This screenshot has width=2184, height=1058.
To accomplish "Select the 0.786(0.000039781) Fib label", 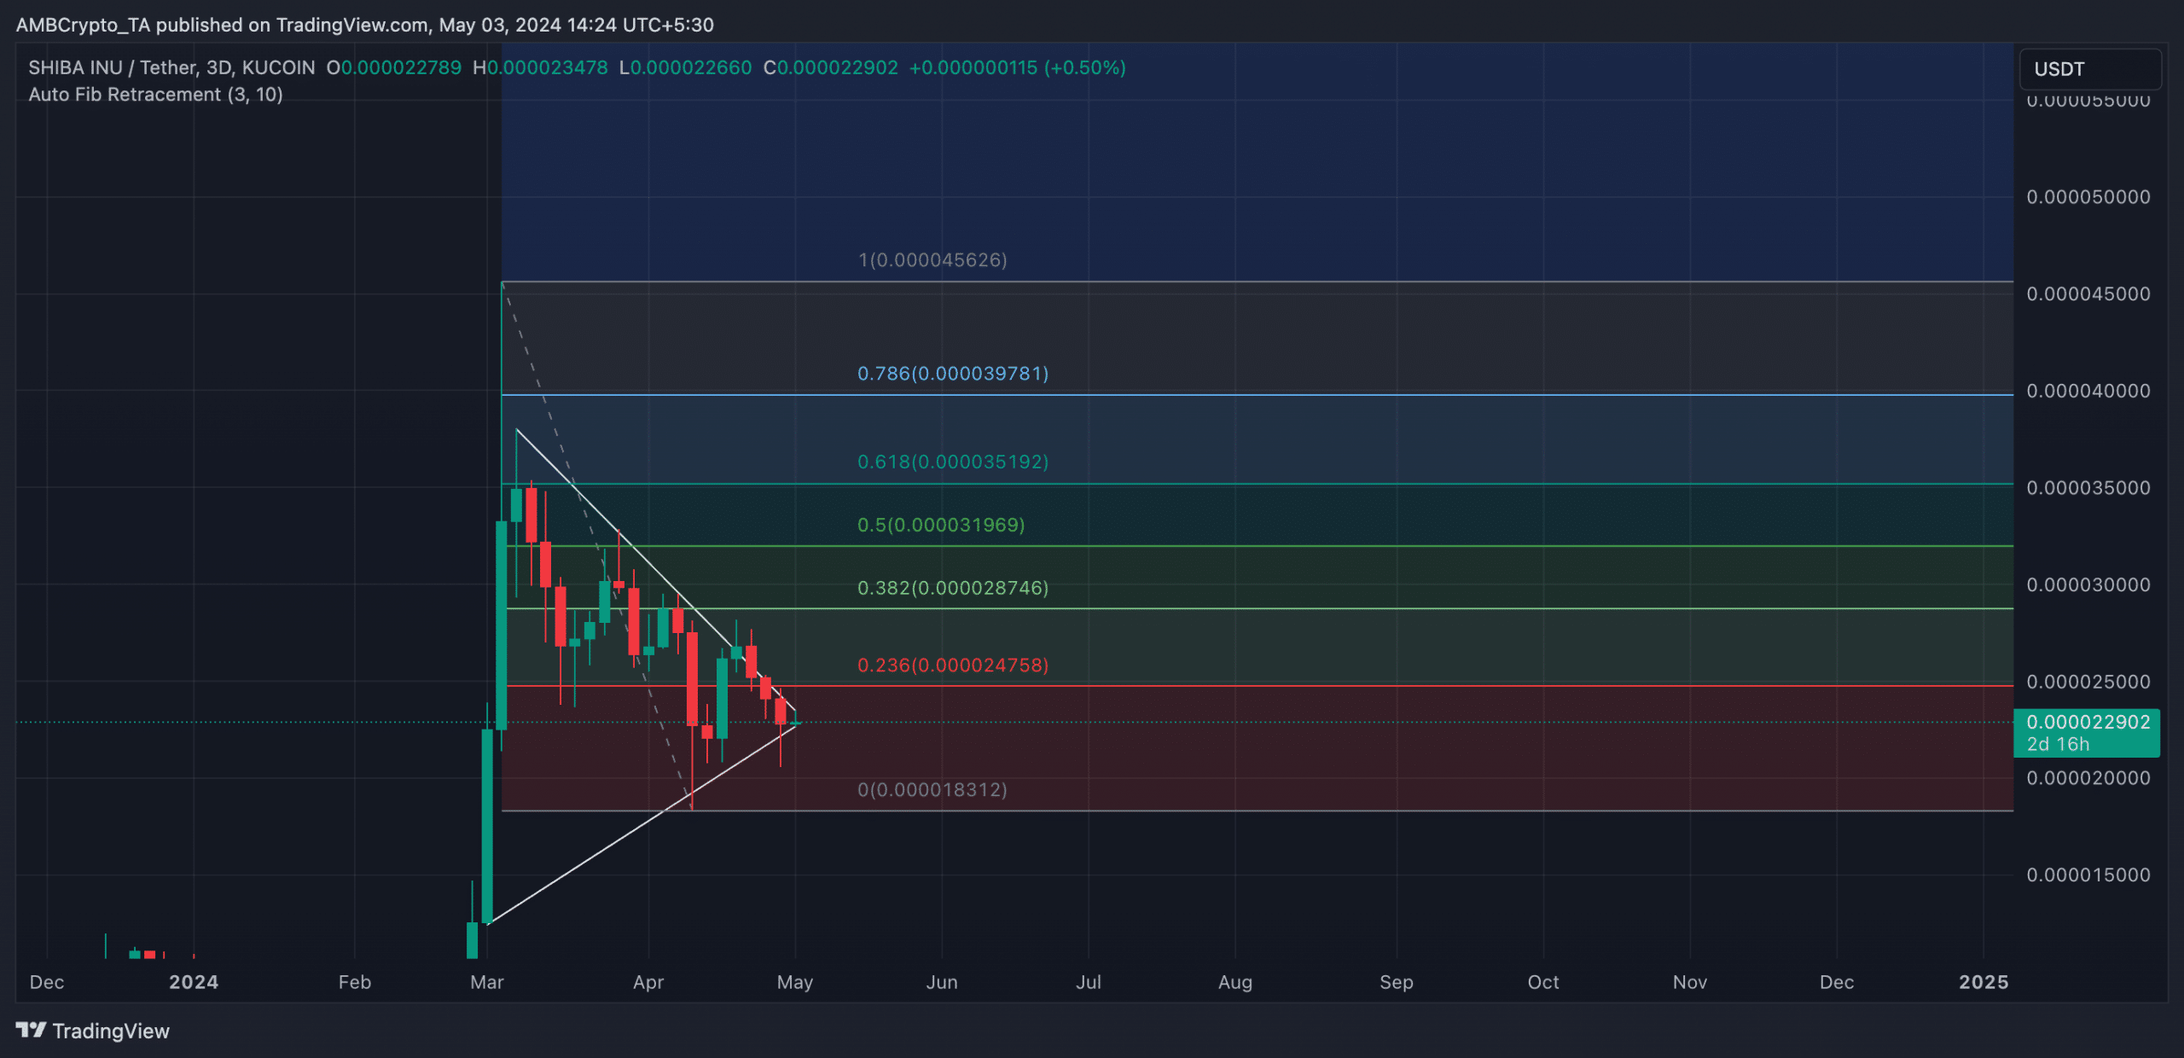I will point(953,373).
